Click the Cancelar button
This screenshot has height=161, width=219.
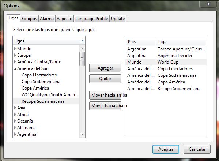(x=197, y=149)
